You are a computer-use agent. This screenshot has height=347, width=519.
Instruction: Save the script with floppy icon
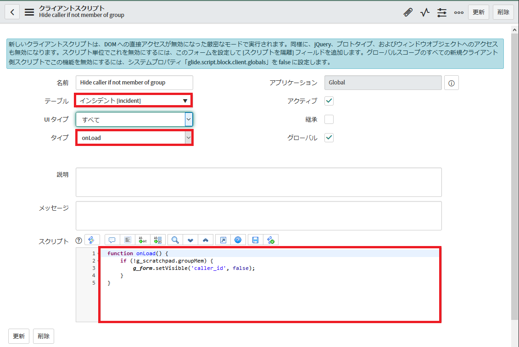click(256, 240)
